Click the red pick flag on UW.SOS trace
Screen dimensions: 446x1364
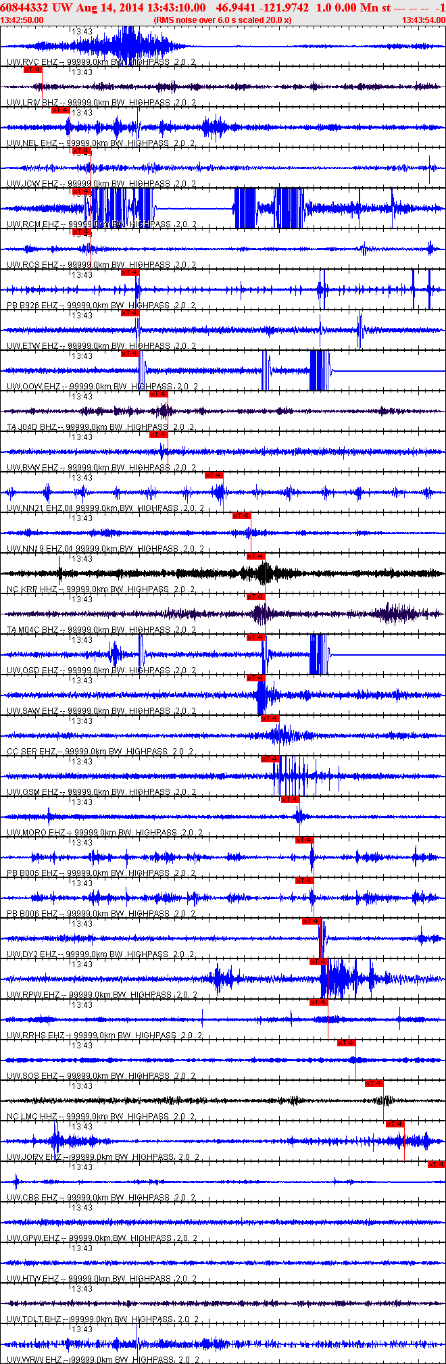pos(347,1043)
